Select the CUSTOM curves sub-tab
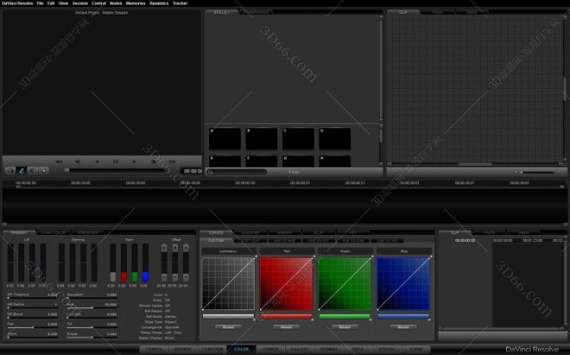This screenshot has height=355, width=570. (216, 240)
